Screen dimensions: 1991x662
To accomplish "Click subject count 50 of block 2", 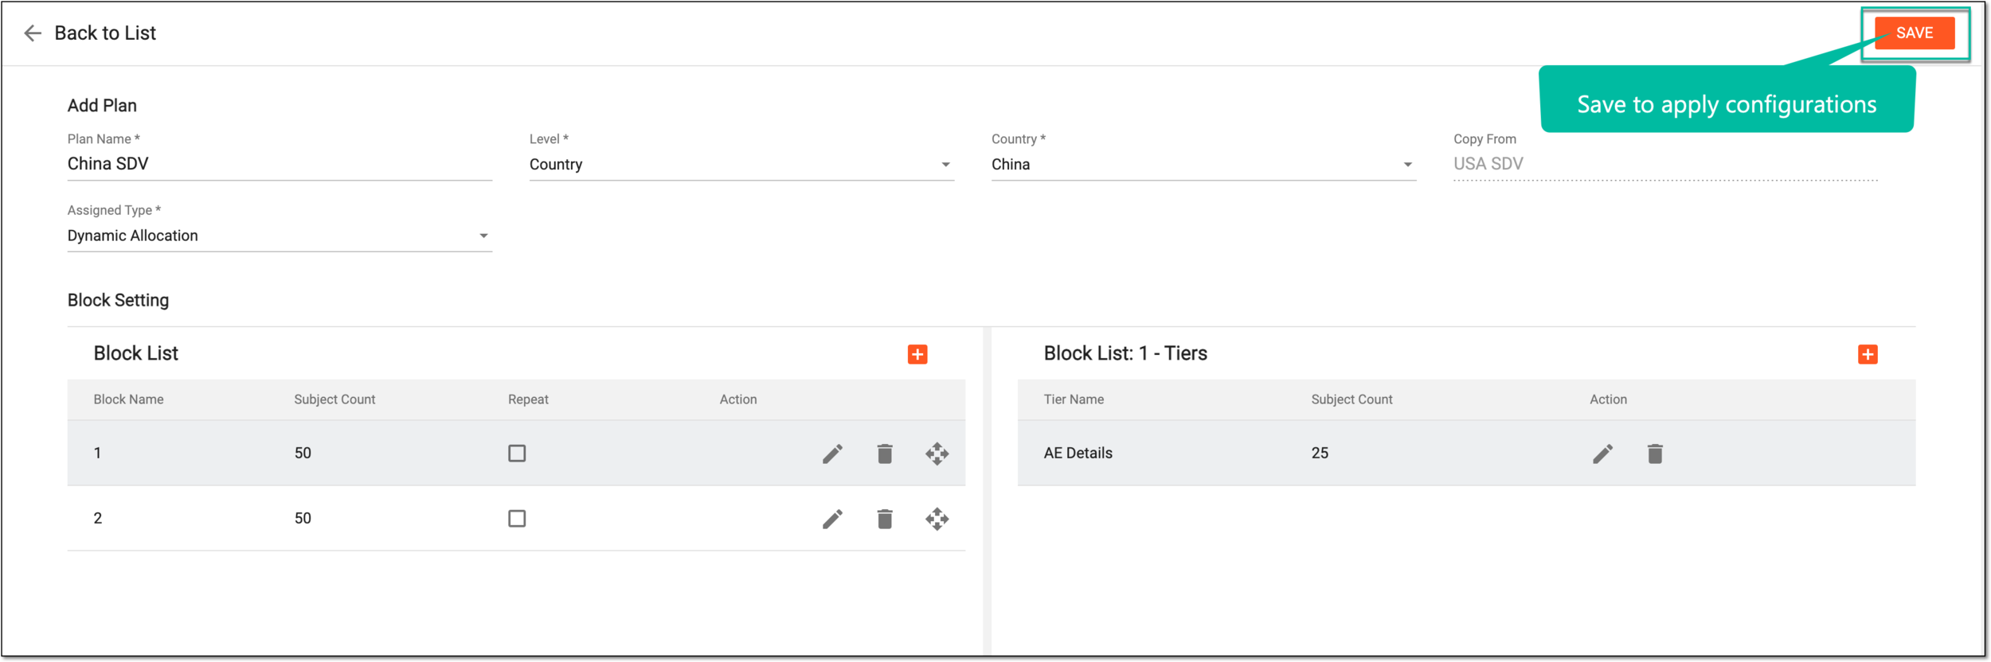I will click(x=303, y=518).
